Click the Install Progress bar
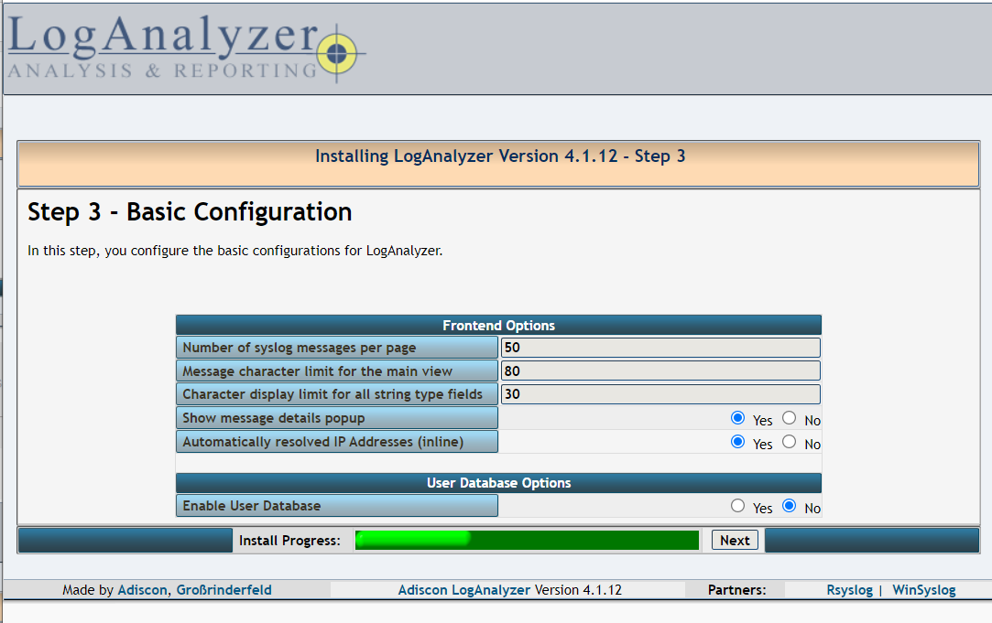This screenshot has height=623, width=992. coord(527,541)
